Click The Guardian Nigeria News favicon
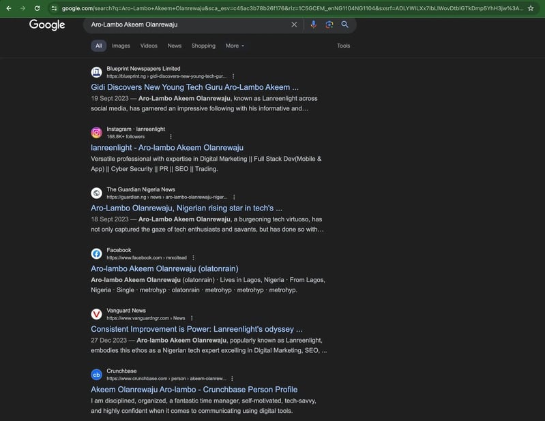 tap(96, 193)
